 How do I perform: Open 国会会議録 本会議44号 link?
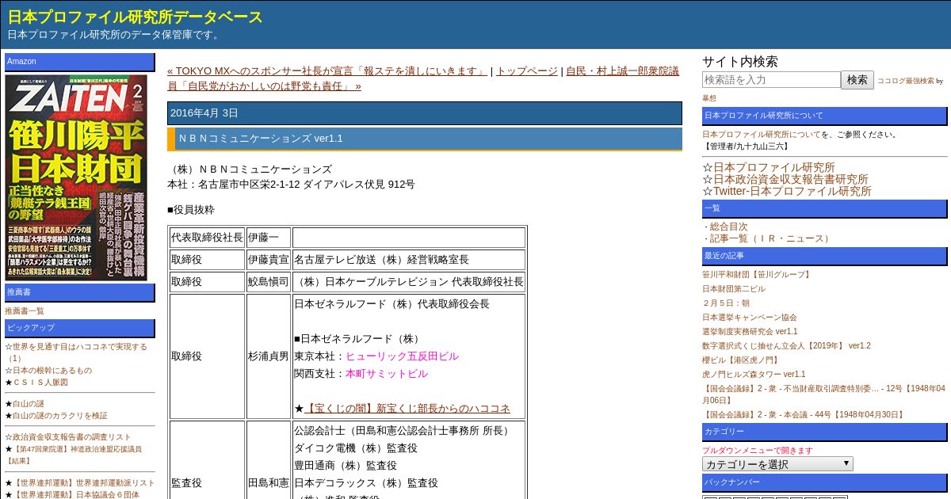coord(804,415)
